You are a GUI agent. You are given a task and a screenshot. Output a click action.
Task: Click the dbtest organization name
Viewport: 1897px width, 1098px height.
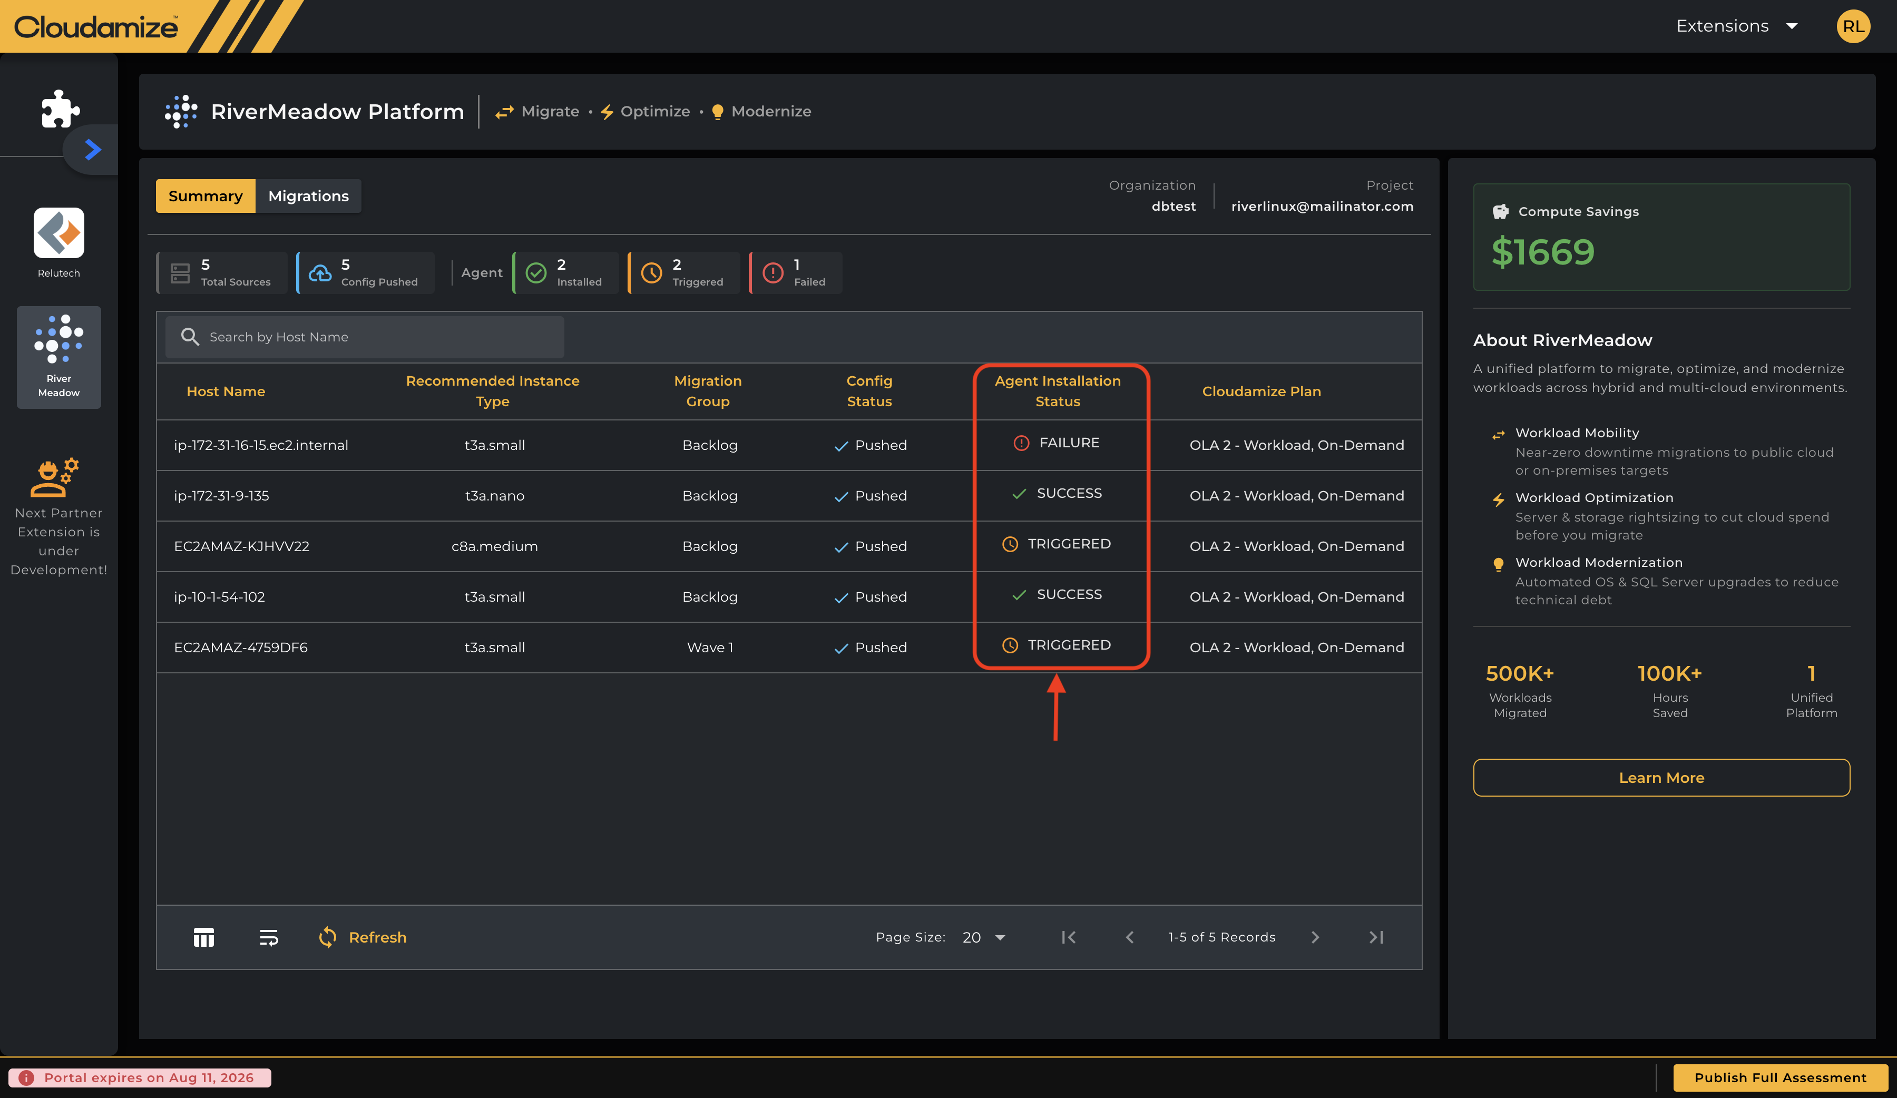point(1174,206)
